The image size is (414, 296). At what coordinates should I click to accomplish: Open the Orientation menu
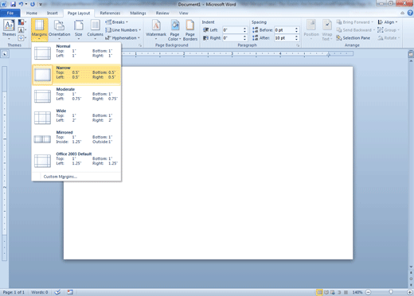[59, 29]
